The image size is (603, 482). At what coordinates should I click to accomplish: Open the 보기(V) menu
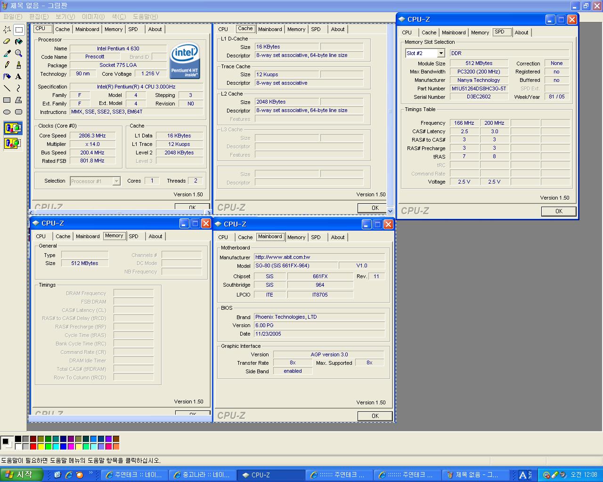pyautogui.click(x=65, y=16)
